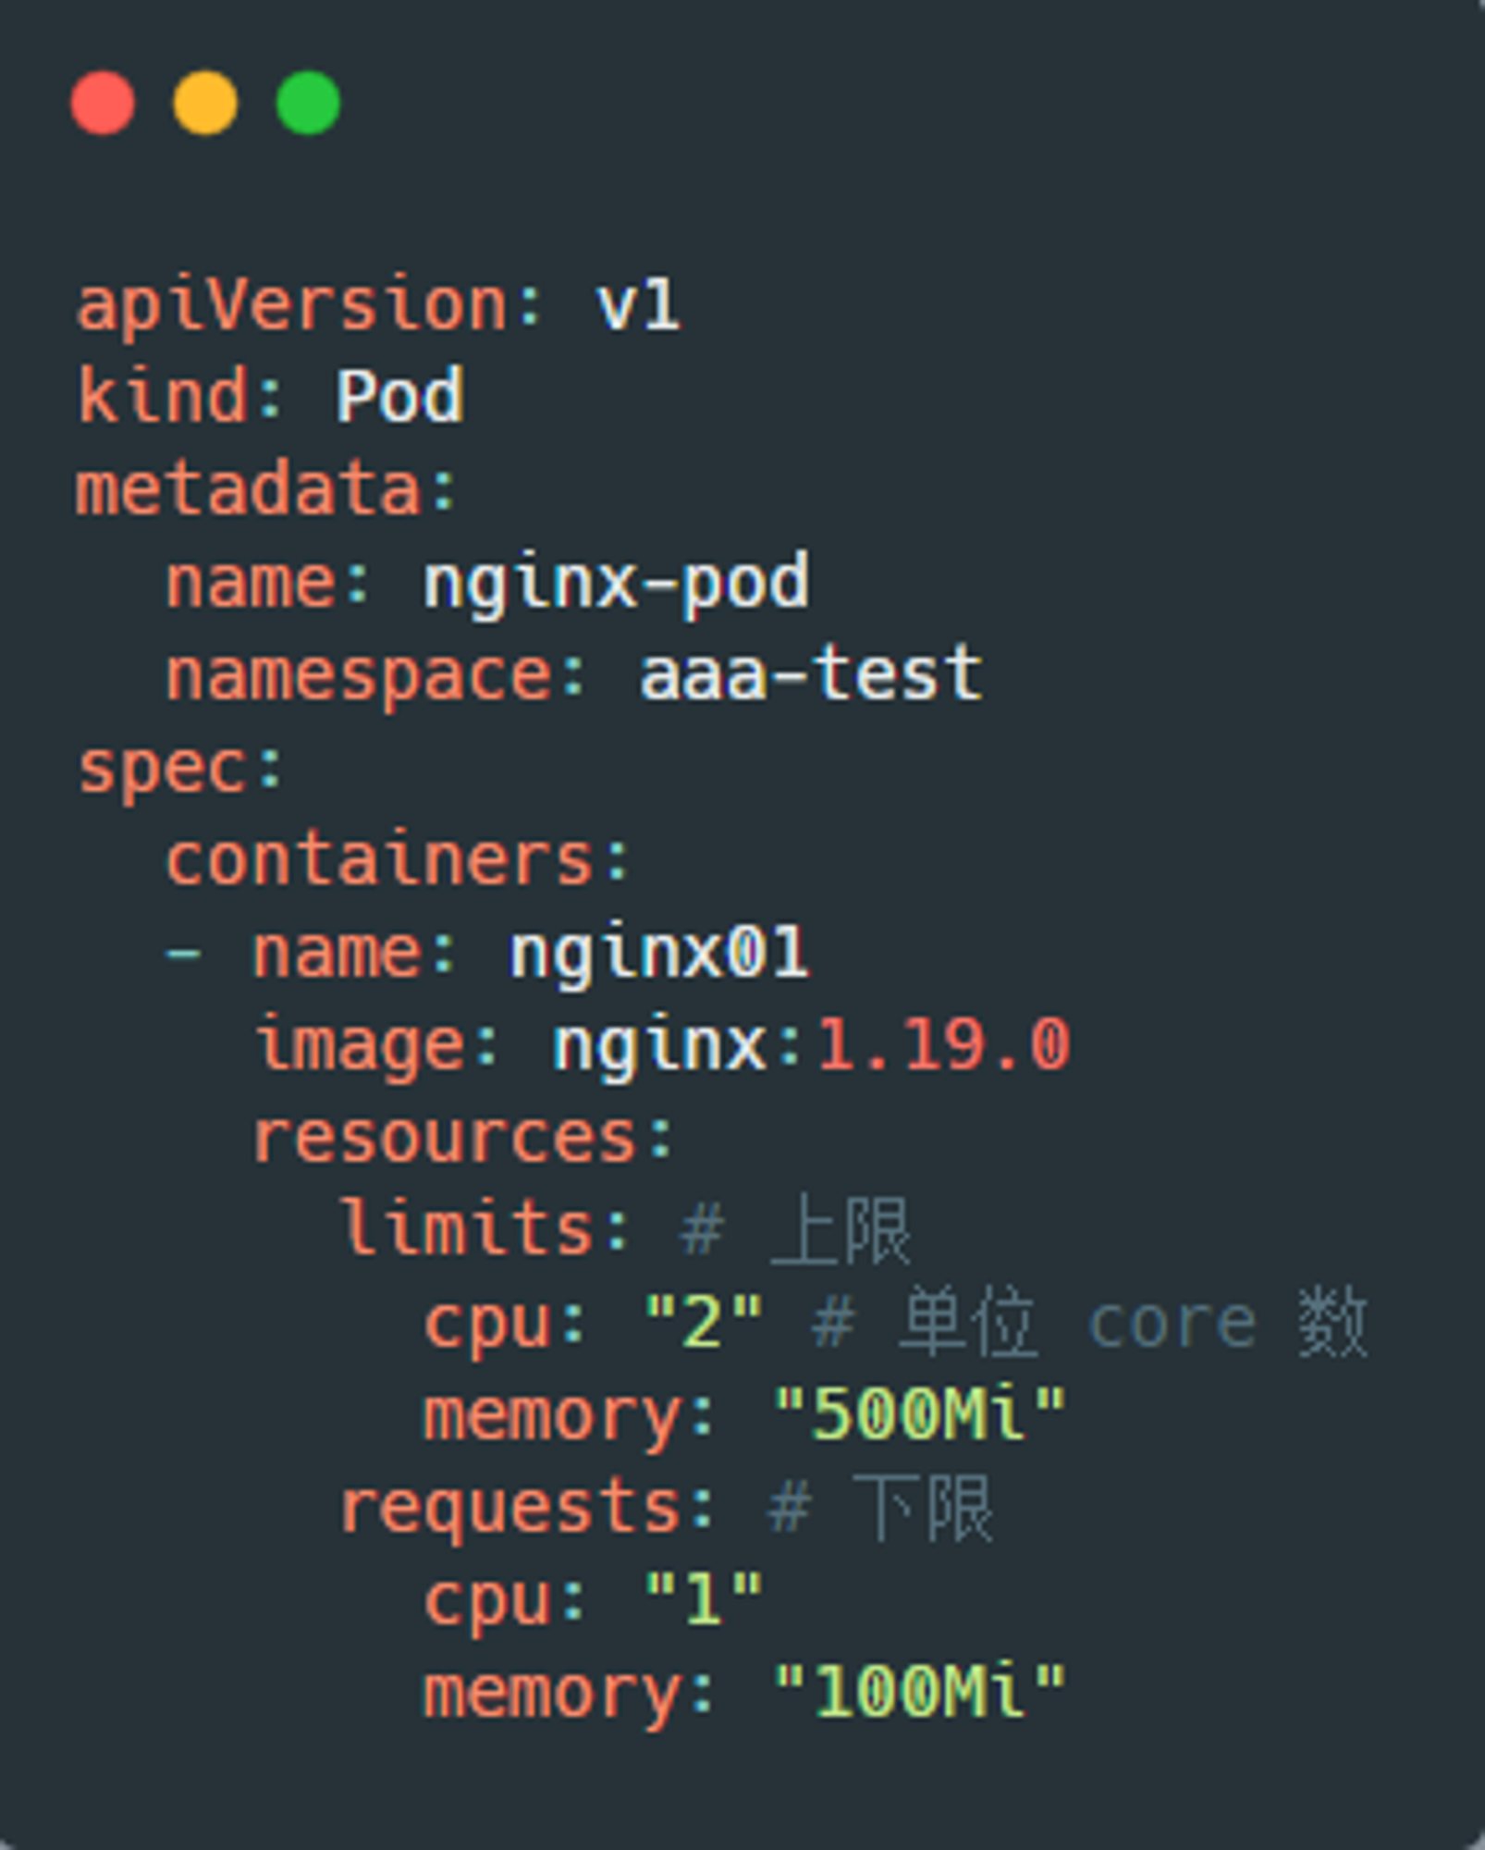Select the v1 value text
Screen dimensions: 1485x1850
(x=639, y=305)
